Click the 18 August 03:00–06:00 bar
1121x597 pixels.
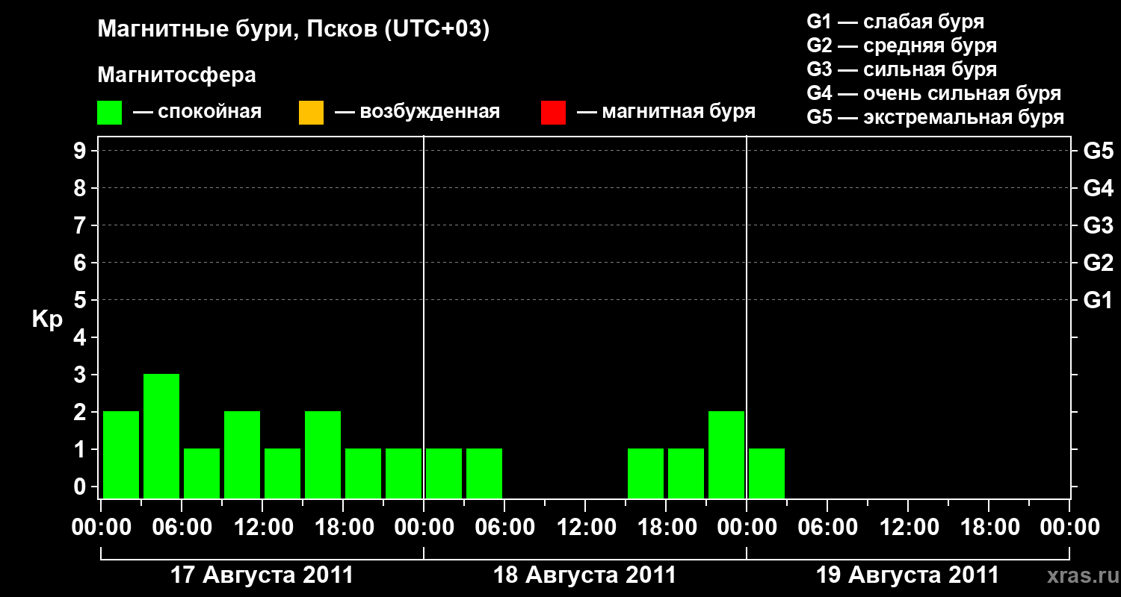(x=484, y=473)
